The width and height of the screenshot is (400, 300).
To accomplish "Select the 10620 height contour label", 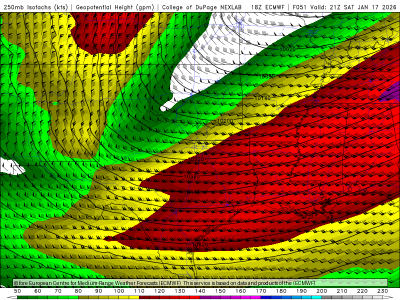I will 200,244.
